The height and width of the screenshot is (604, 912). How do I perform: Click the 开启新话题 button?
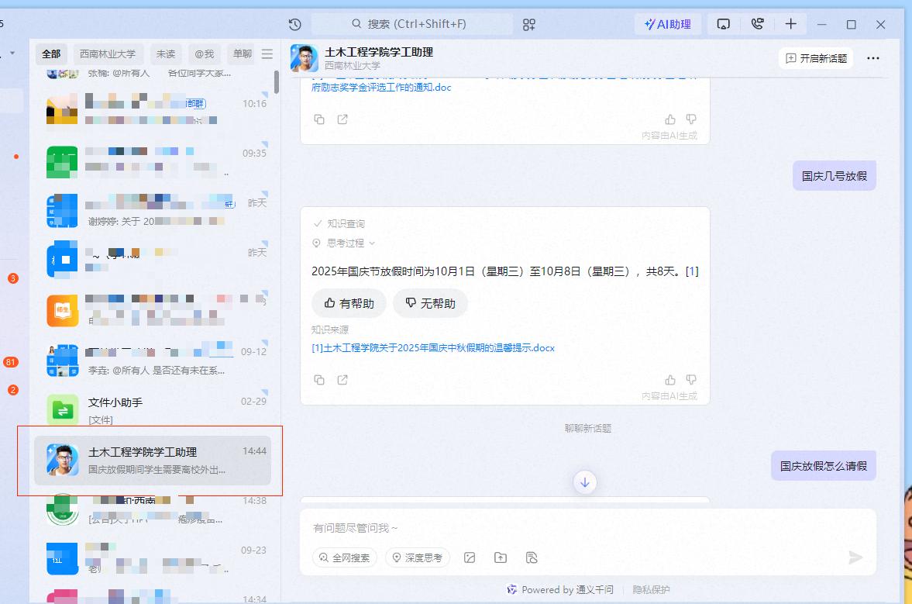point(816,58)
